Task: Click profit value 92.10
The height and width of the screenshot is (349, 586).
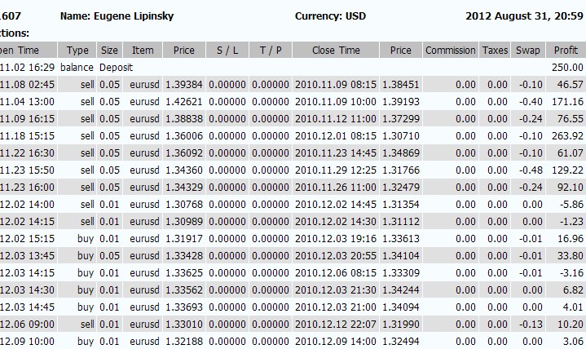Action: click(x=570, y=188)
